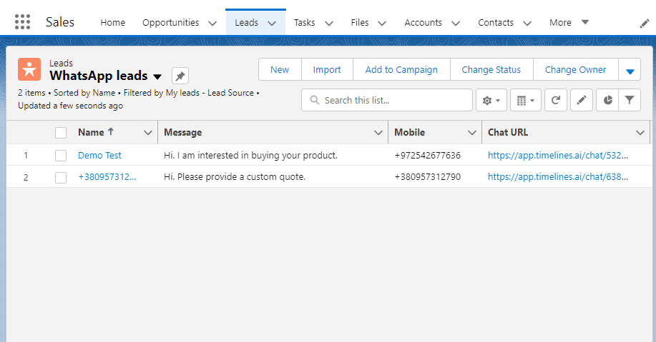Screen dimensions: 656x342
Task: Open Mobile column actions chevron
Action: [x=472, y=133]
